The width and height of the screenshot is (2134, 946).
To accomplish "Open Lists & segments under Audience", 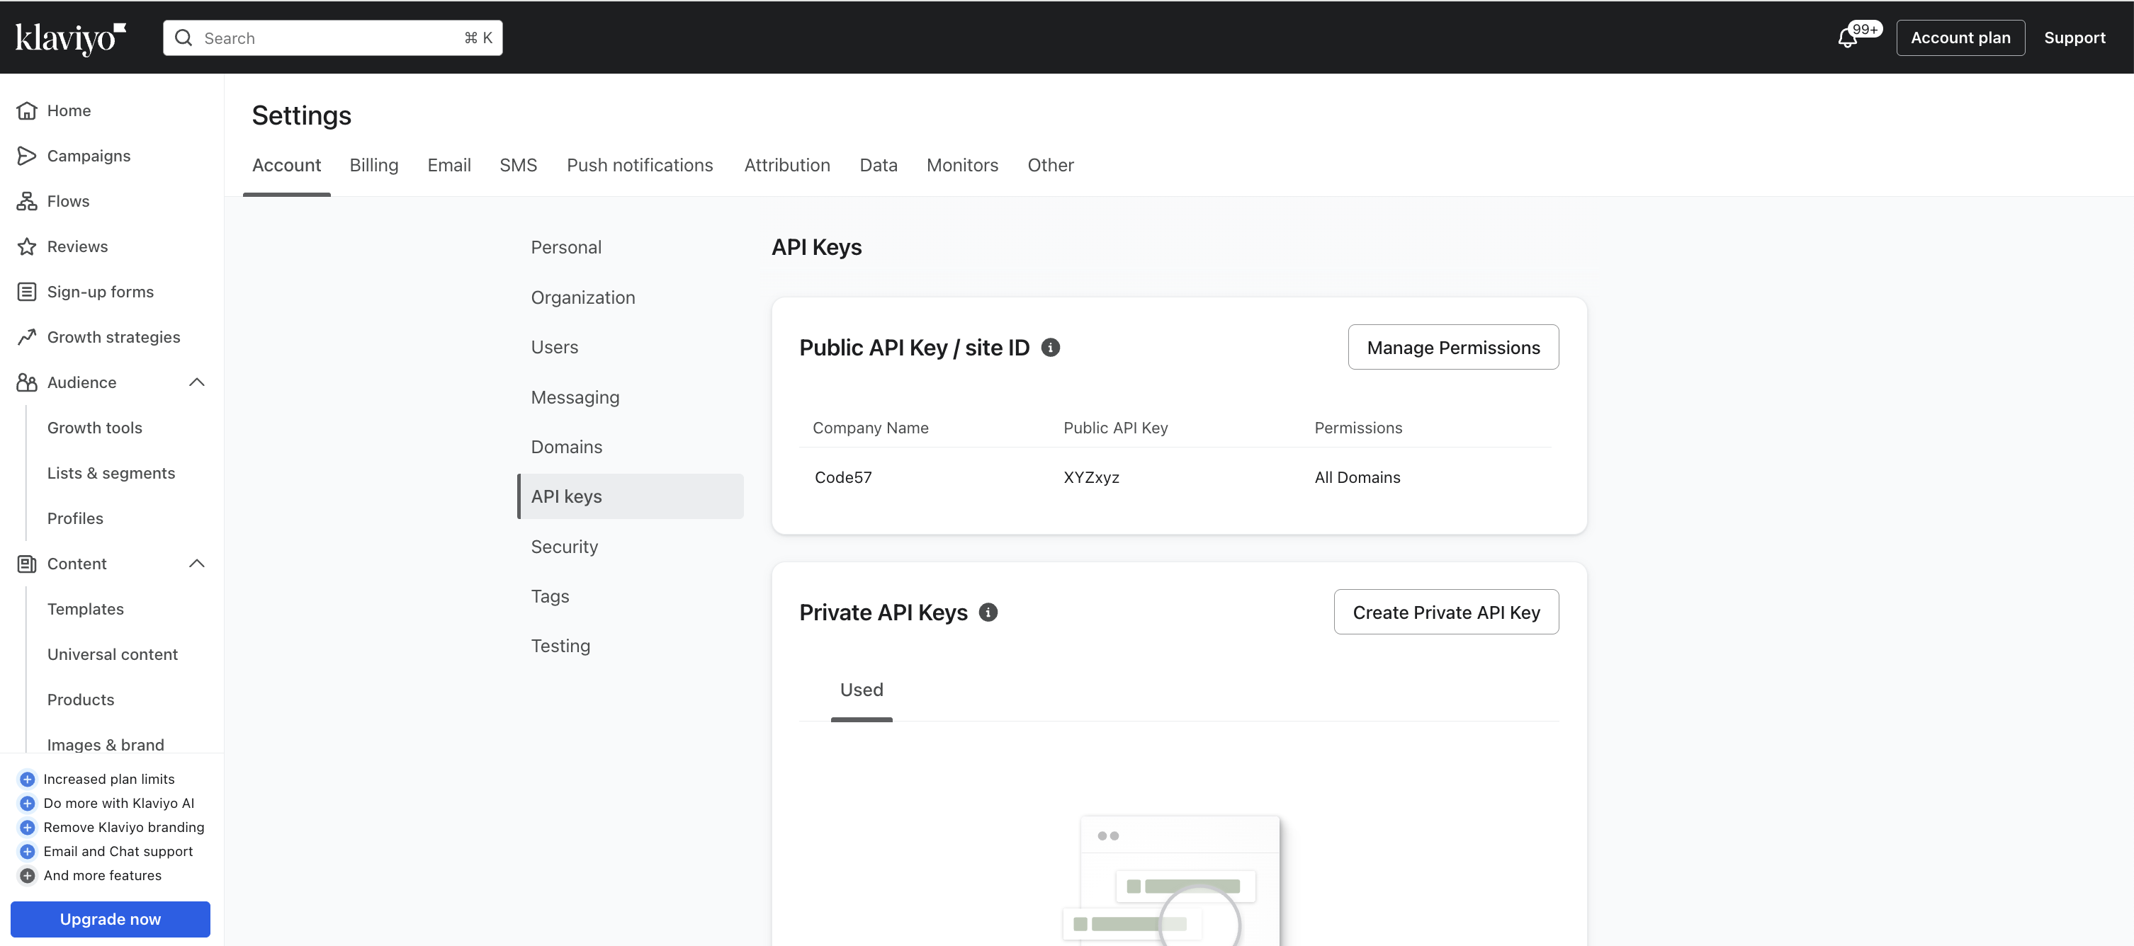I will coord(111,474).
